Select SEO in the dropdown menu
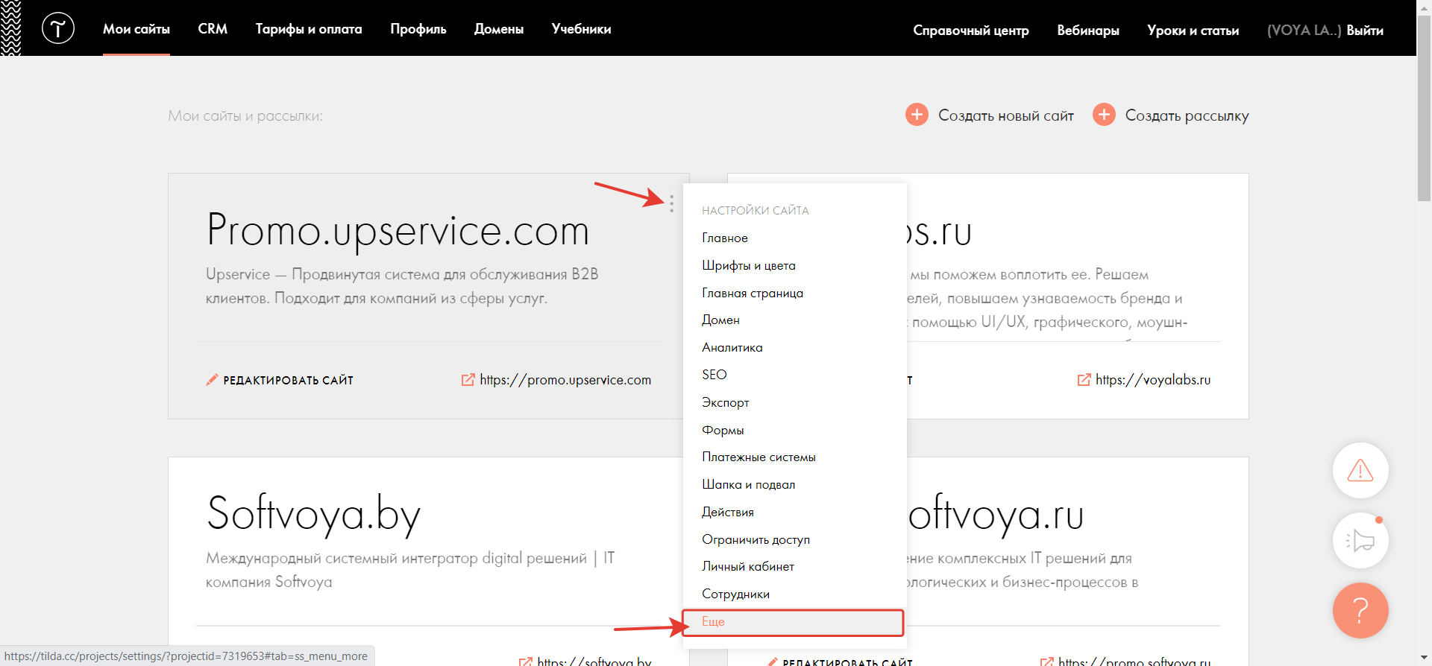The height and width of the screenshot is (666, 1432). point(714,375)
